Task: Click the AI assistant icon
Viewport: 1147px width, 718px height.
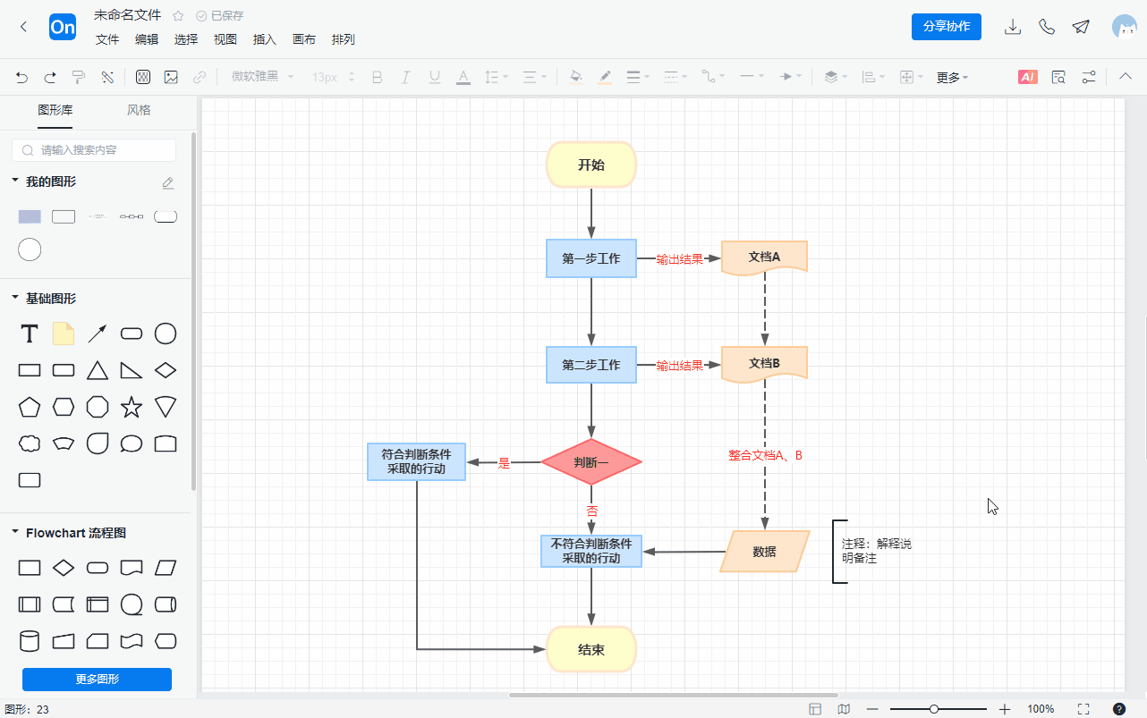Action: (x=1028, y=77)
